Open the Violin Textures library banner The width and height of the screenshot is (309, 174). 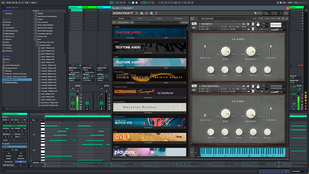pos(150,77)
